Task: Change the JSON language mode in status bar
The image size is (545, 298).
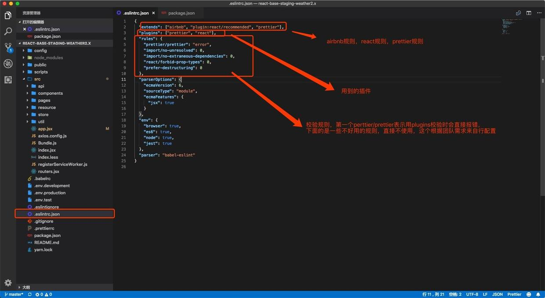Action: (497, 294)
